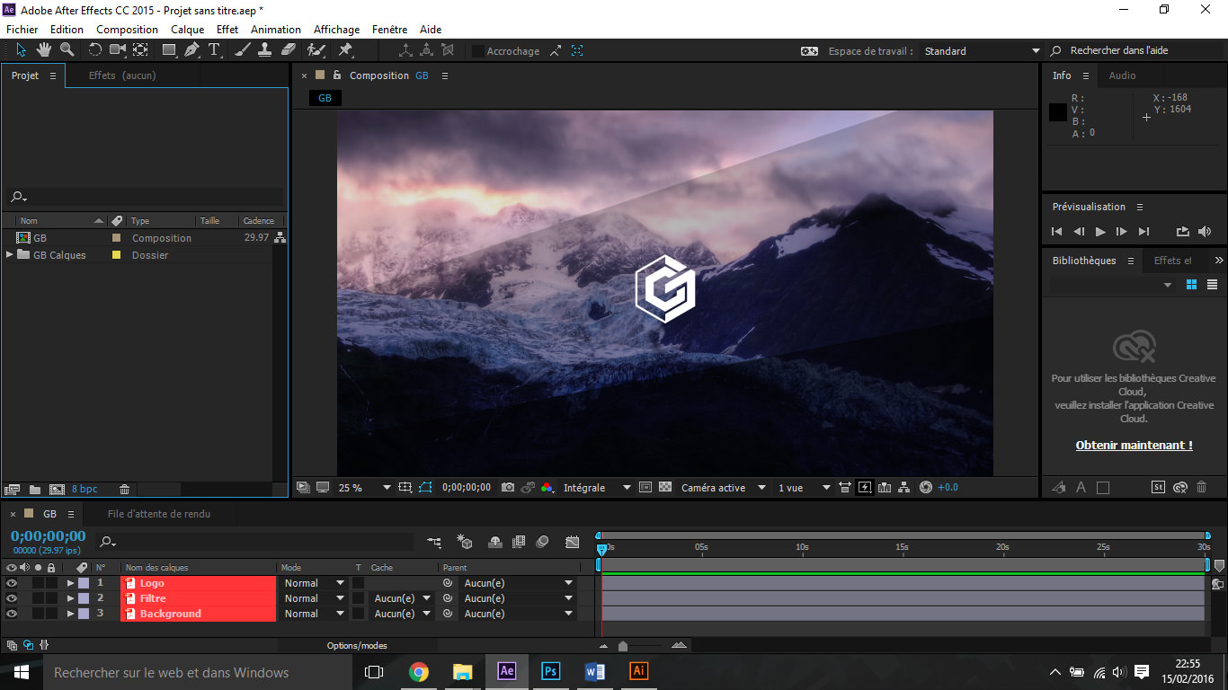The width and height of the screenshot is (1228, 690).
Task: Select the Hand tool in toolbar
Action: pos(43,50)
